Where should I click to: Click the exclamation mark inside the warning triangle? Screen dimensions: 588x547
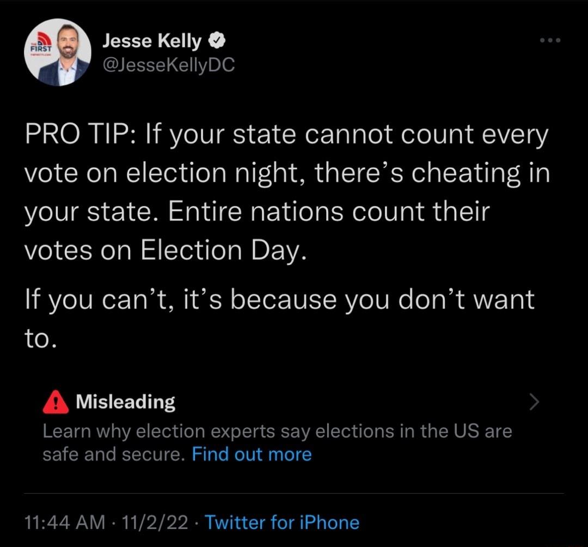click(54, 403)
